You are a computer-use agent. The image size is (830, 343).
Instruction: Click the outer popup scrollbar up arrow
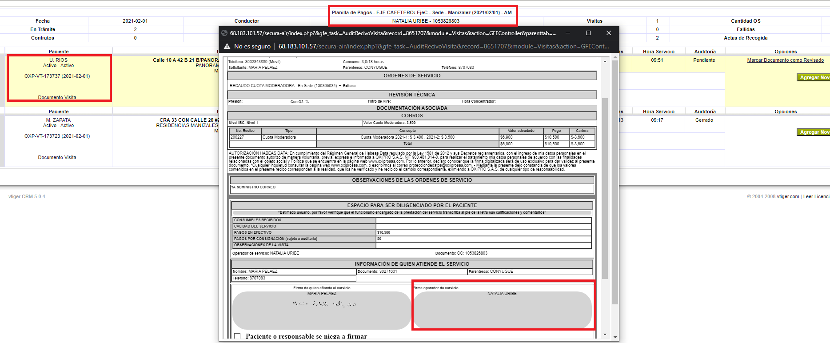(x=615, y=57)
